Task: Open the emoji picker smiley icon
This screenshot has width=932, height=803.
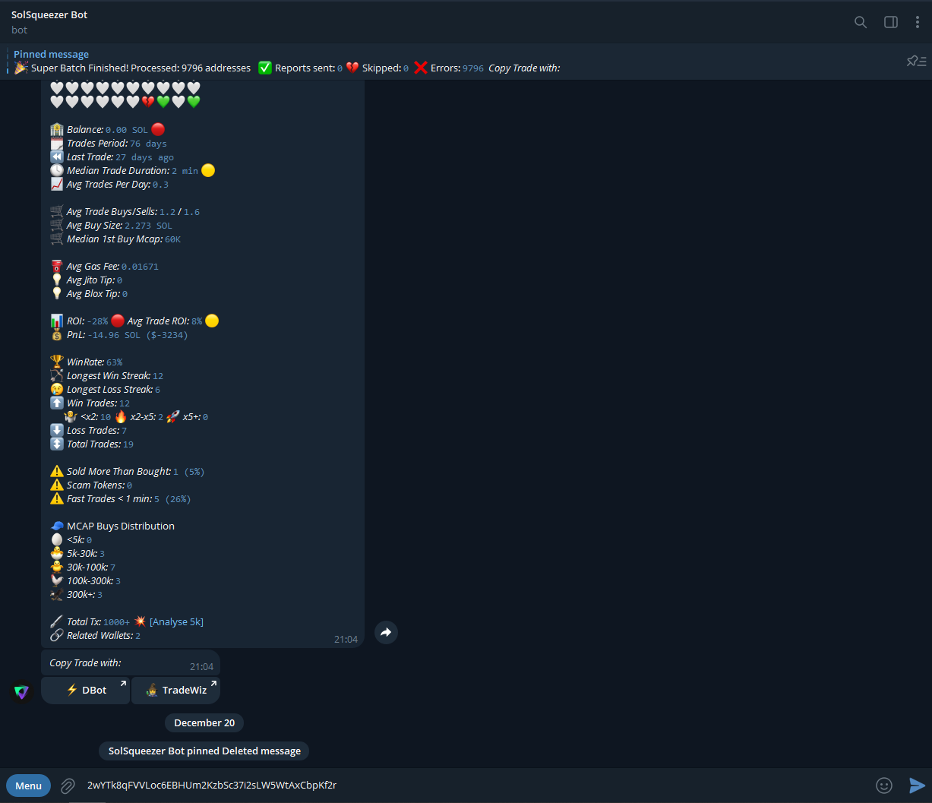Action: [883, 786]
